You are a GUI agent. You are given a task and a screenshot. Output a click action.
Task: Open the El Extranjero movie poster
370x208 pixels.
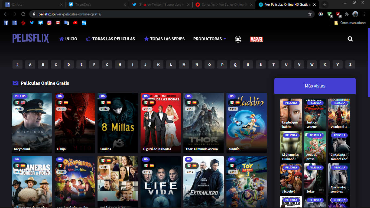pyautogui.click(x=203, y=182)
